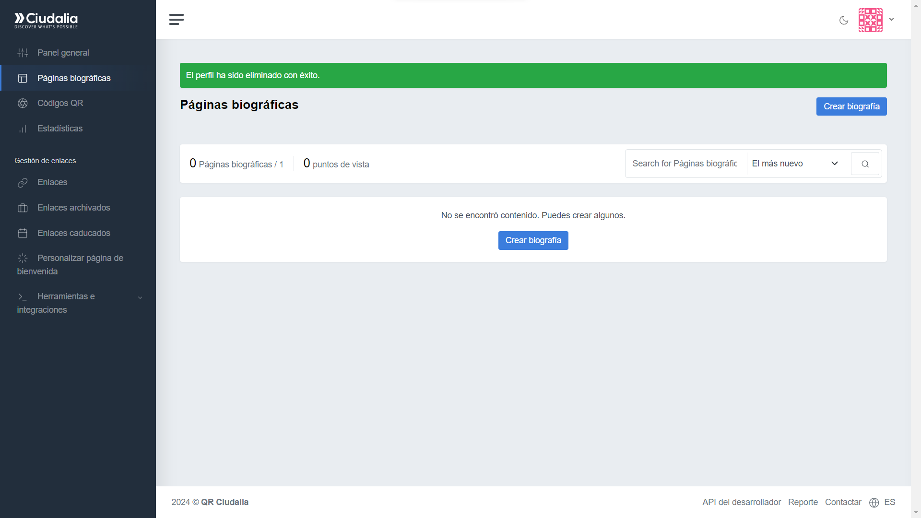Focus the Search for Páginas biográficas field
Screen dimensions: 921x518
coord(685,164)
